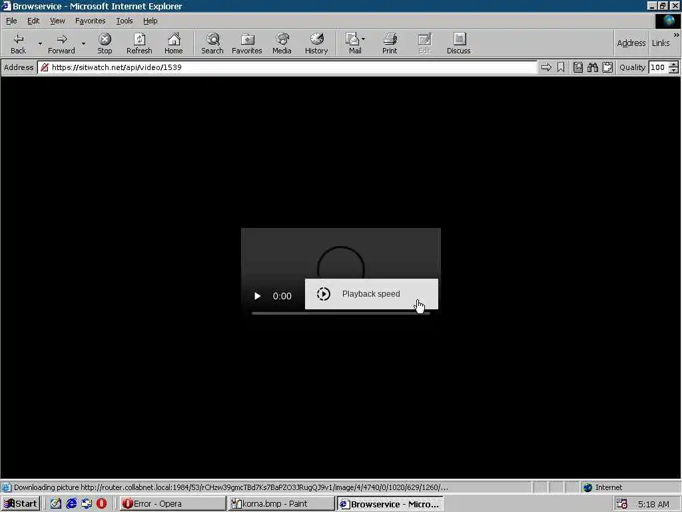
Task: Expand the Mail dropdown arrow
Action: coord(364,39)
